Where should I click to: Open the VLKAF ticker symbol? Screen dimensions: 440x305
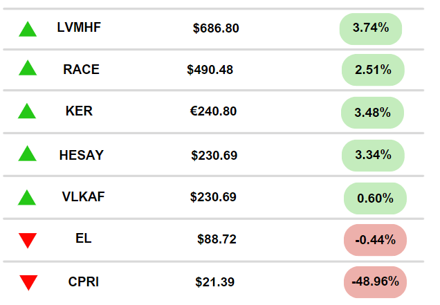[x=83, y=196]
